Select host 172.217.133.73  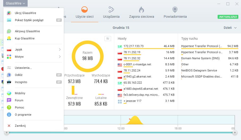(x=146, y=46)
